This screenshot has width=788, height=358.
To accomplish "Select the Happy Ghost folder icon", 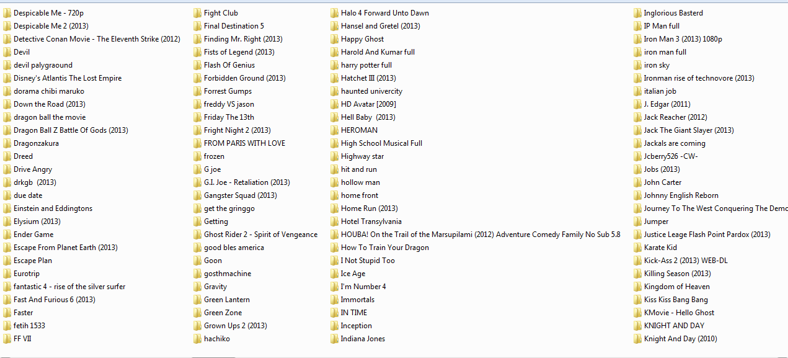I will click(x=334, y=39).
